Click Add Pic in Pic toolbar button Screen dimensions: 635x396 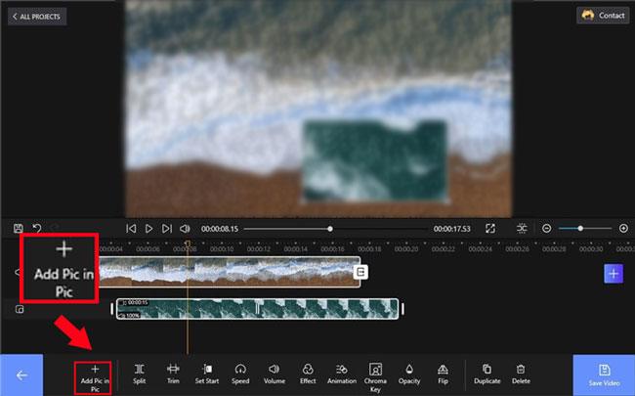tap(95, 378)
